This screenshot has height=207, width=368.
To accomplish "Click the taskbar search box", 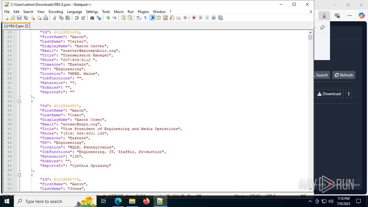I will 55,201.
